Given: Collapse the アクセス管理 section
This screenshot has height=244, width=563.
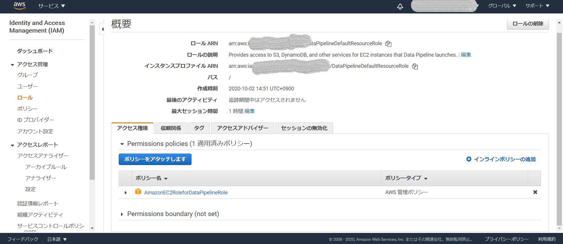Looking at the screenshot, I should tap(12, 65).
